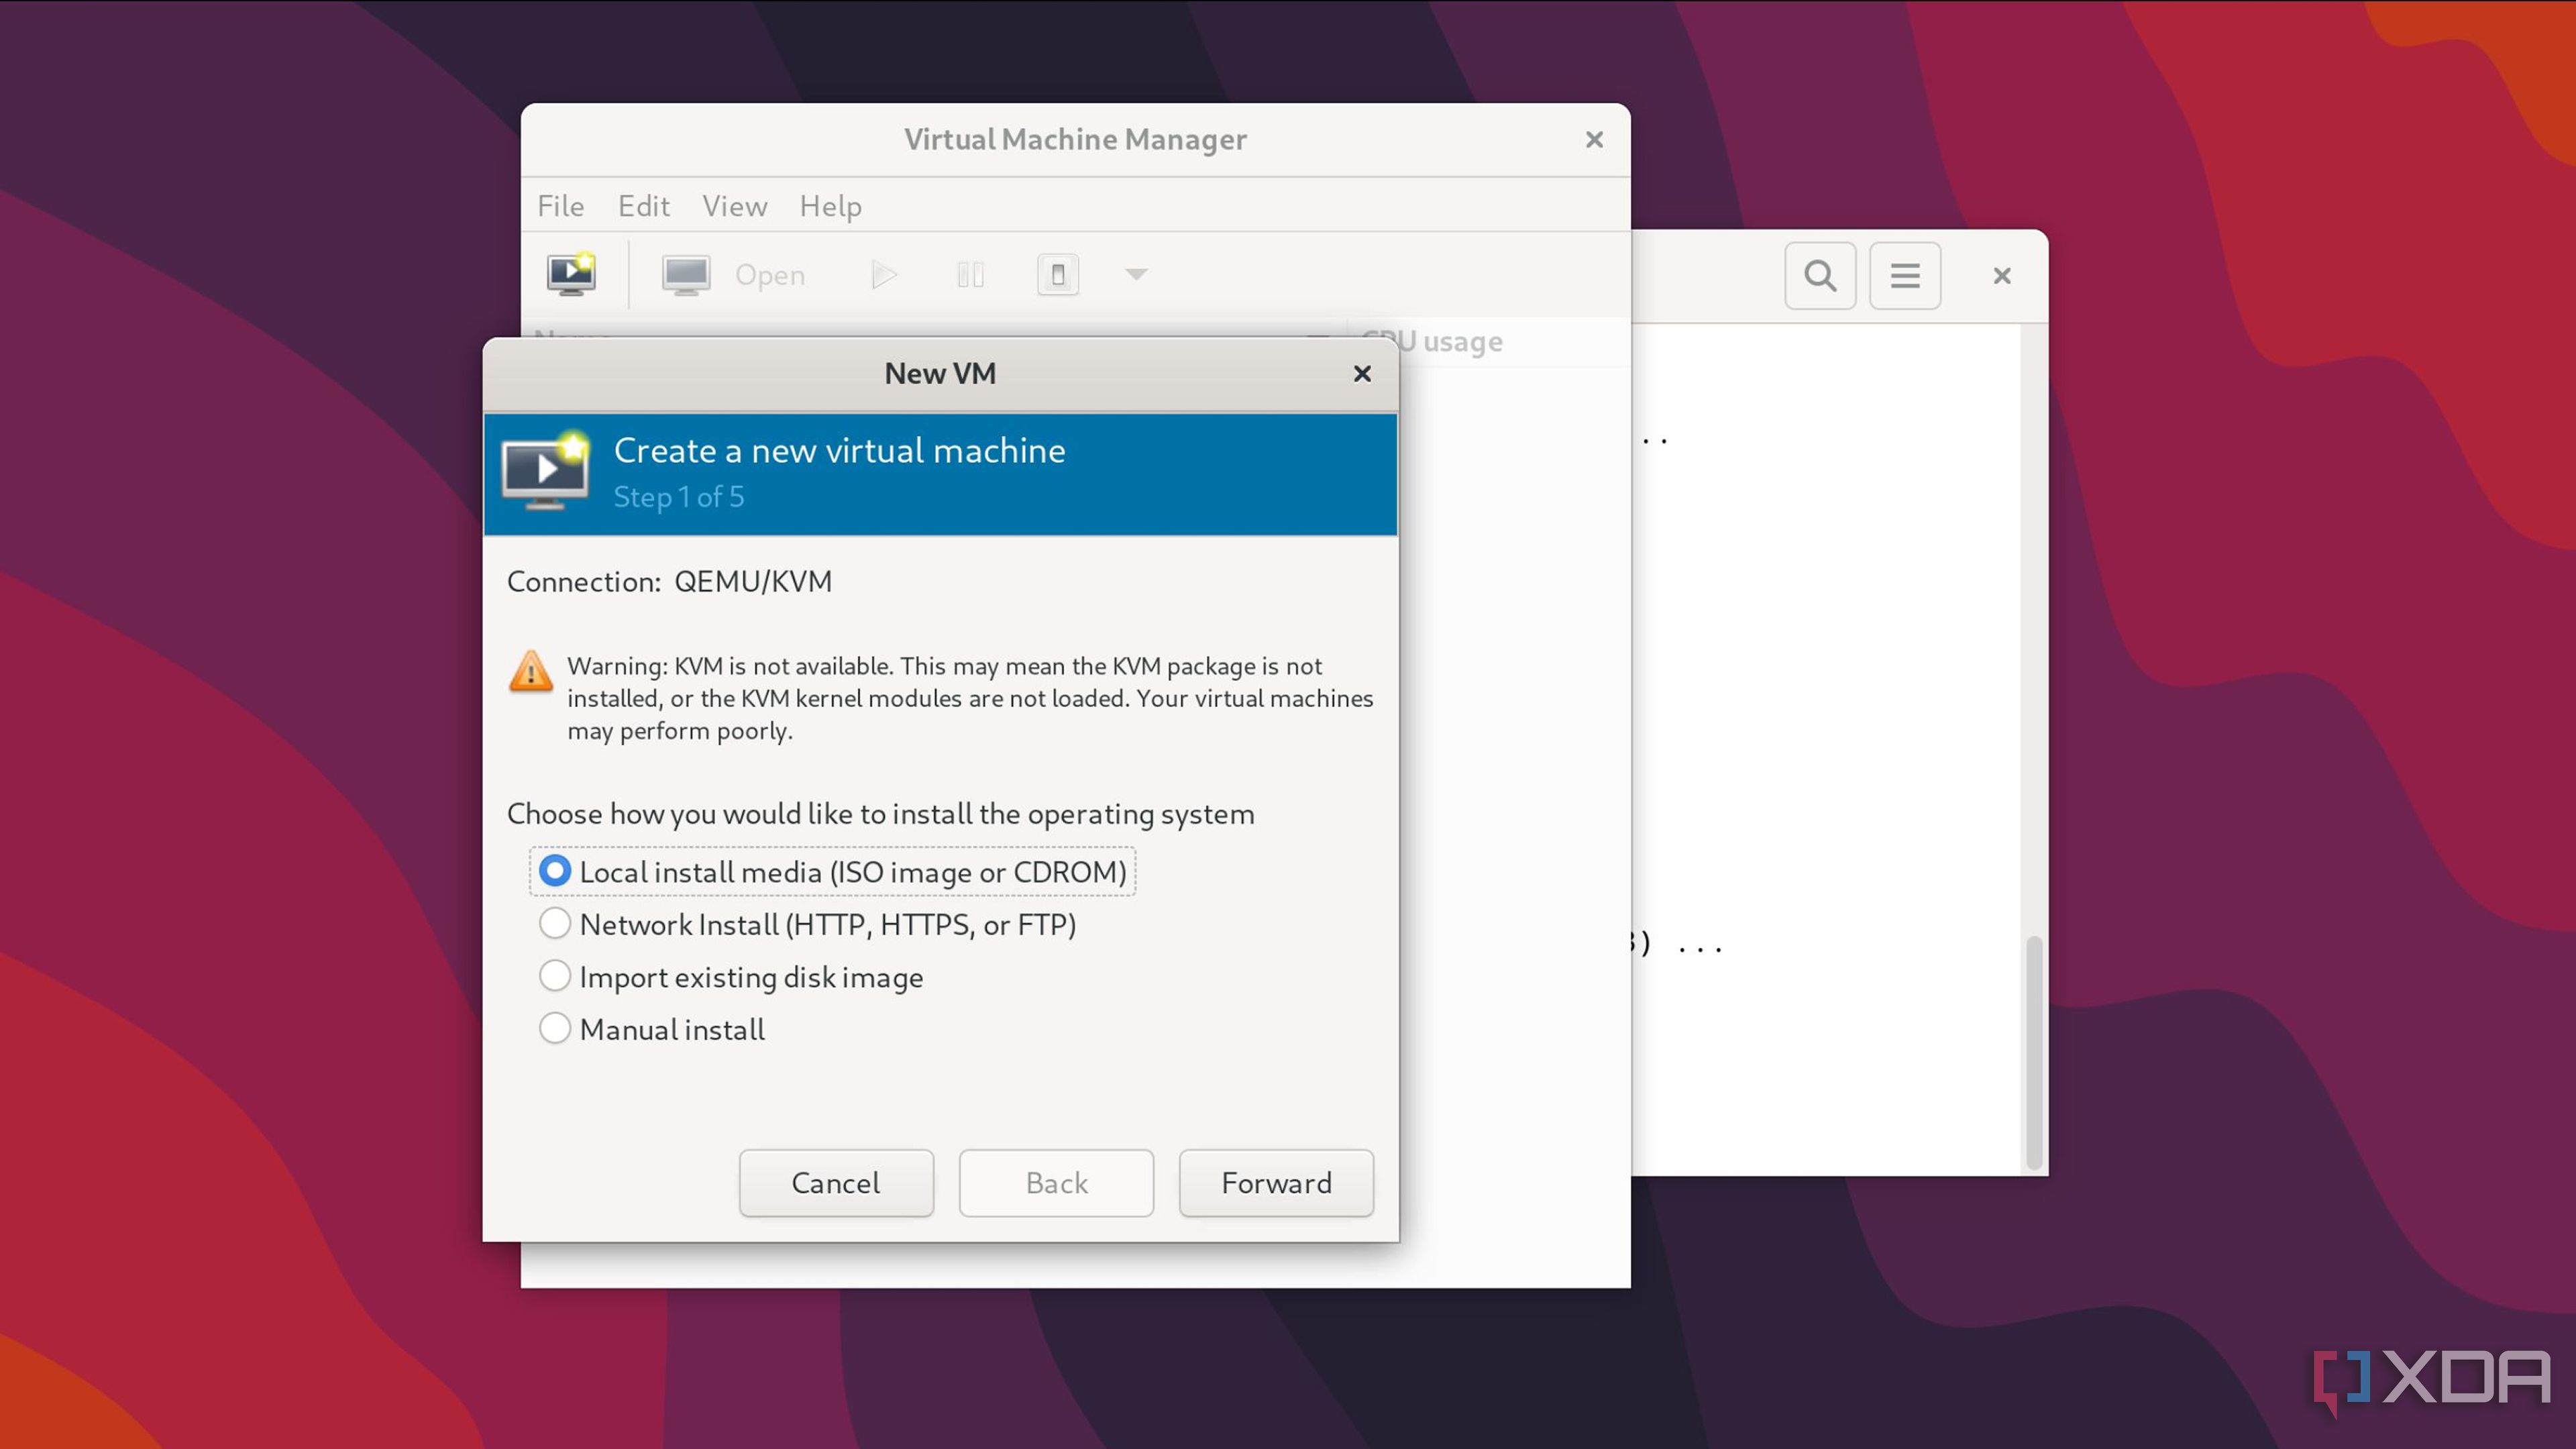
Task: Click the Run (play) toolbar icon
Action: coord(884,274)
